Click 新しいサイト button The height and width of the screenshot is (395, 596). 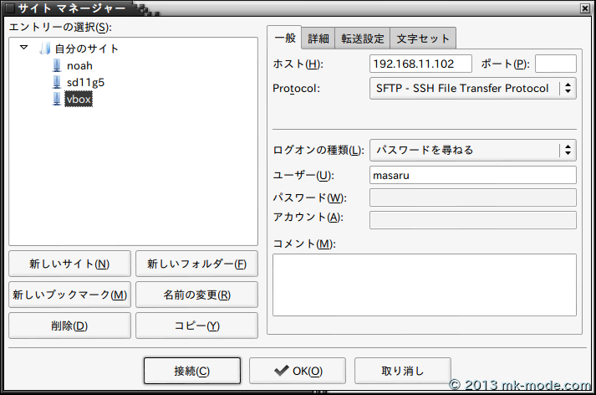pos(69,264)
